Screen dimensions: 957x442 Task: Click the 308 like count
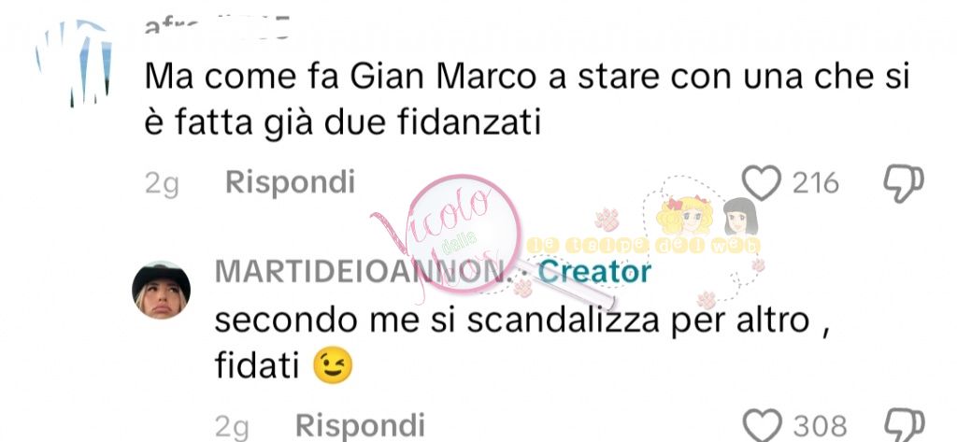(x=821, y=425)
